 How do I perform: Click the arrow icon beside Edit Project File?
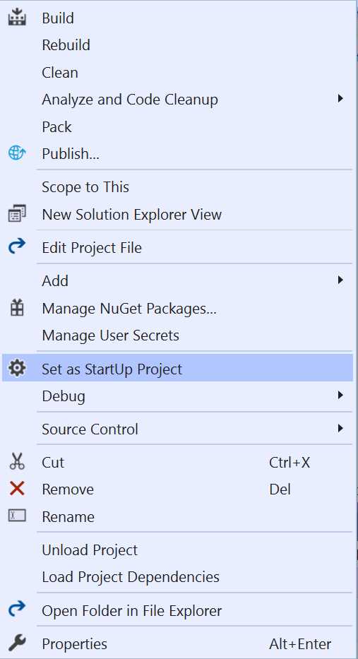point(17,247)
